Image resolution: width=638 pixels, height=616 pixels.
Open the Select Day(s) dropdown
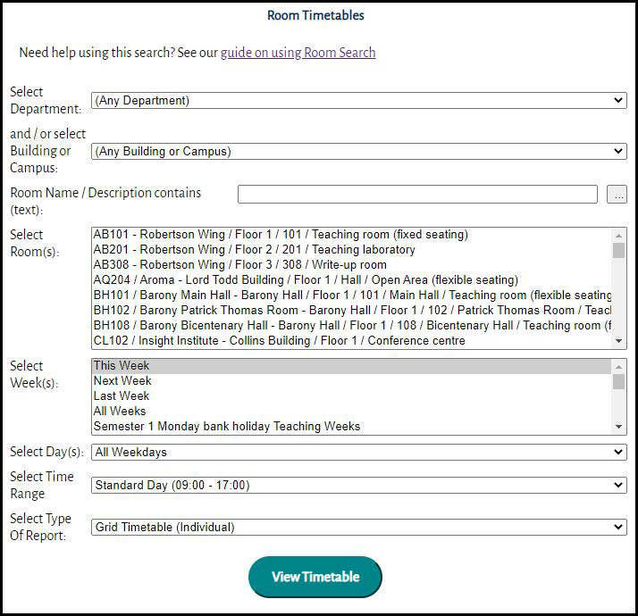tap(358, 453)
